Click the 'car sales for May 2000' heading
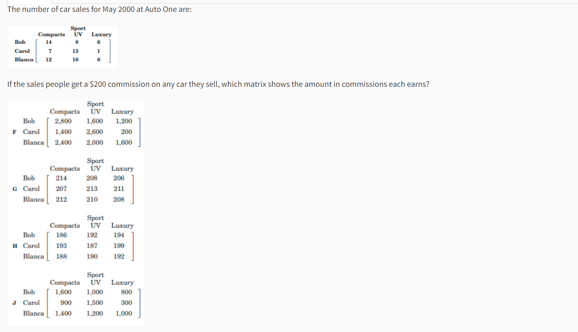This screenshot has width=578, height=332. pos(100,9)
